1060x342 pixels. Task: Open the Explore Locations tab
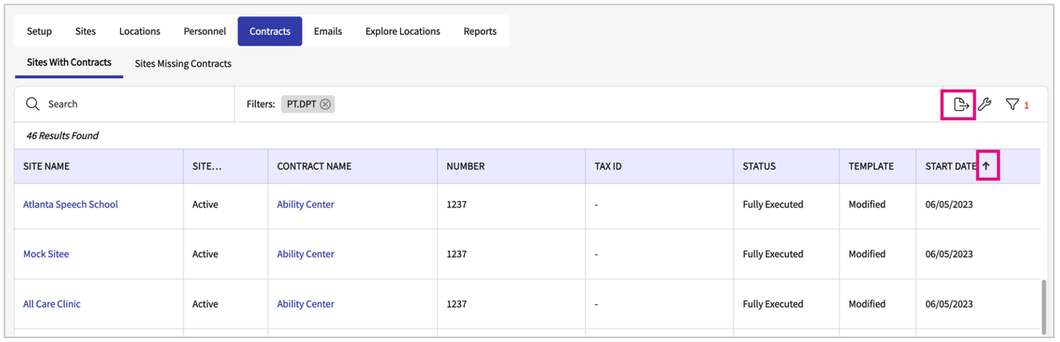[x=402, y=32]
